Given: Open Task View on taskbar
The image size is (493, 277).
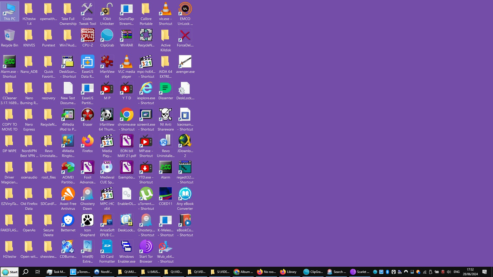Looking at the screenshot, I should click(38, 272).
